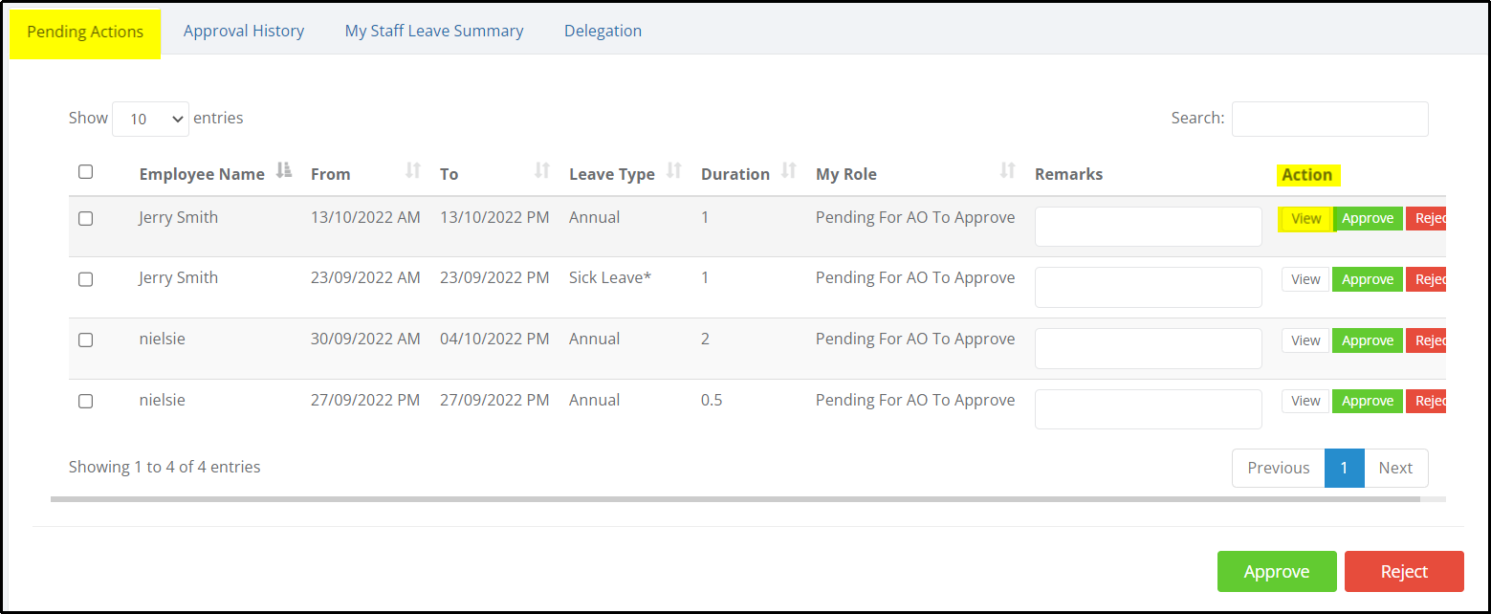This screenshot has width=1491, height=614.
Task: Open the Approval History tab
Action: 244,31
